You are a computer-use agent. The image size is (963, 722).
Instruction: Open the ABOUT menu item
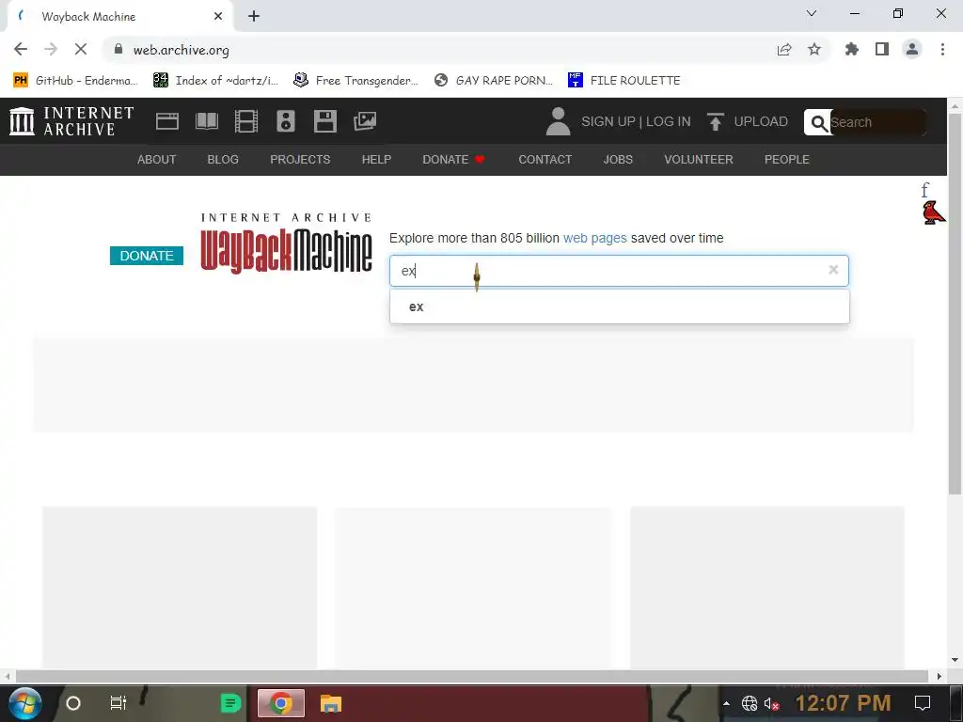[157, 160]
